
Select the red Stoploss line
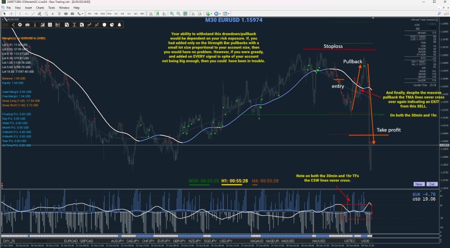click(339, 50)
